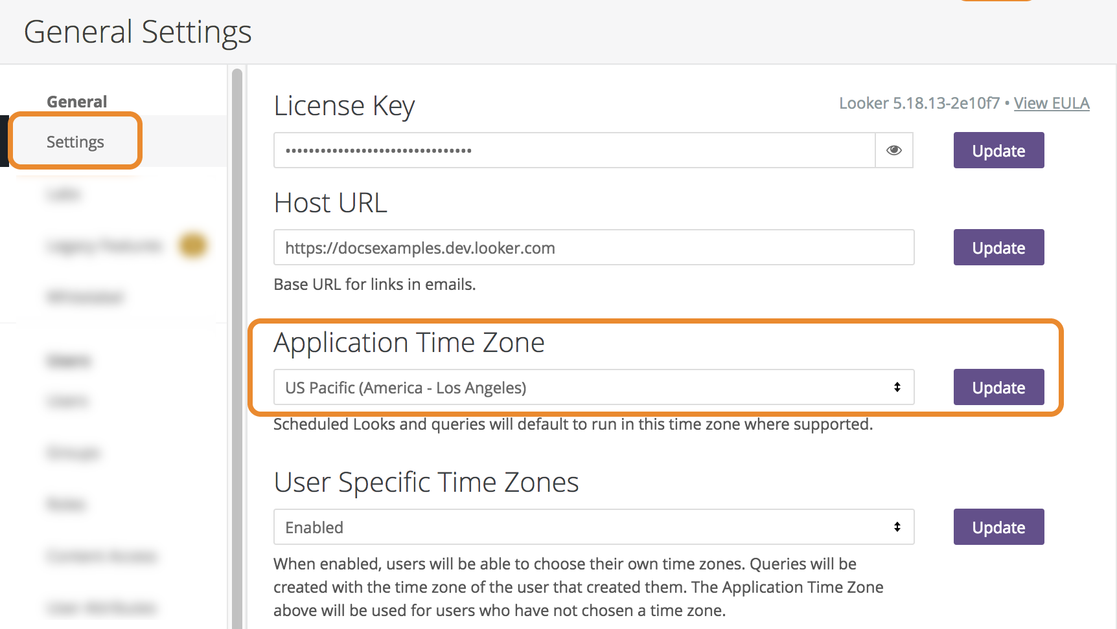Update the License Key
The image size is (1117, 629).
[x=998, y=150]
